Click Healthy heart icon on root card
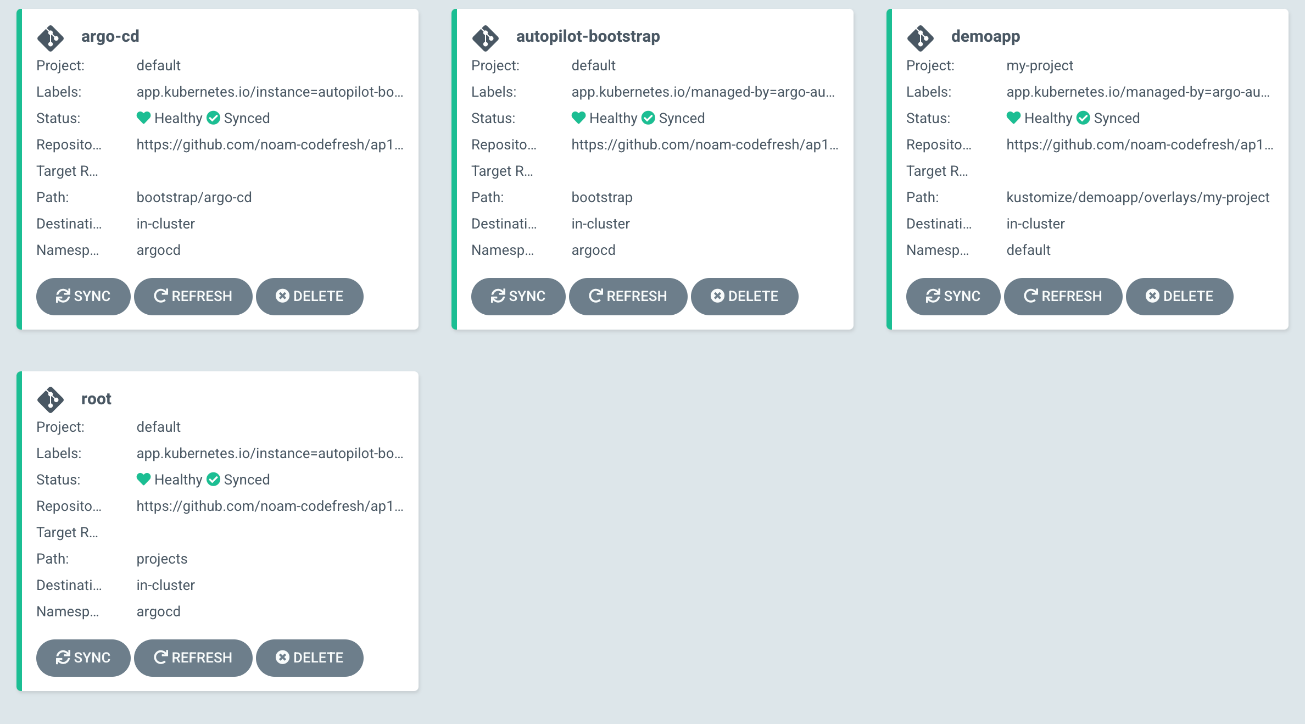 [x=143, y=479]
